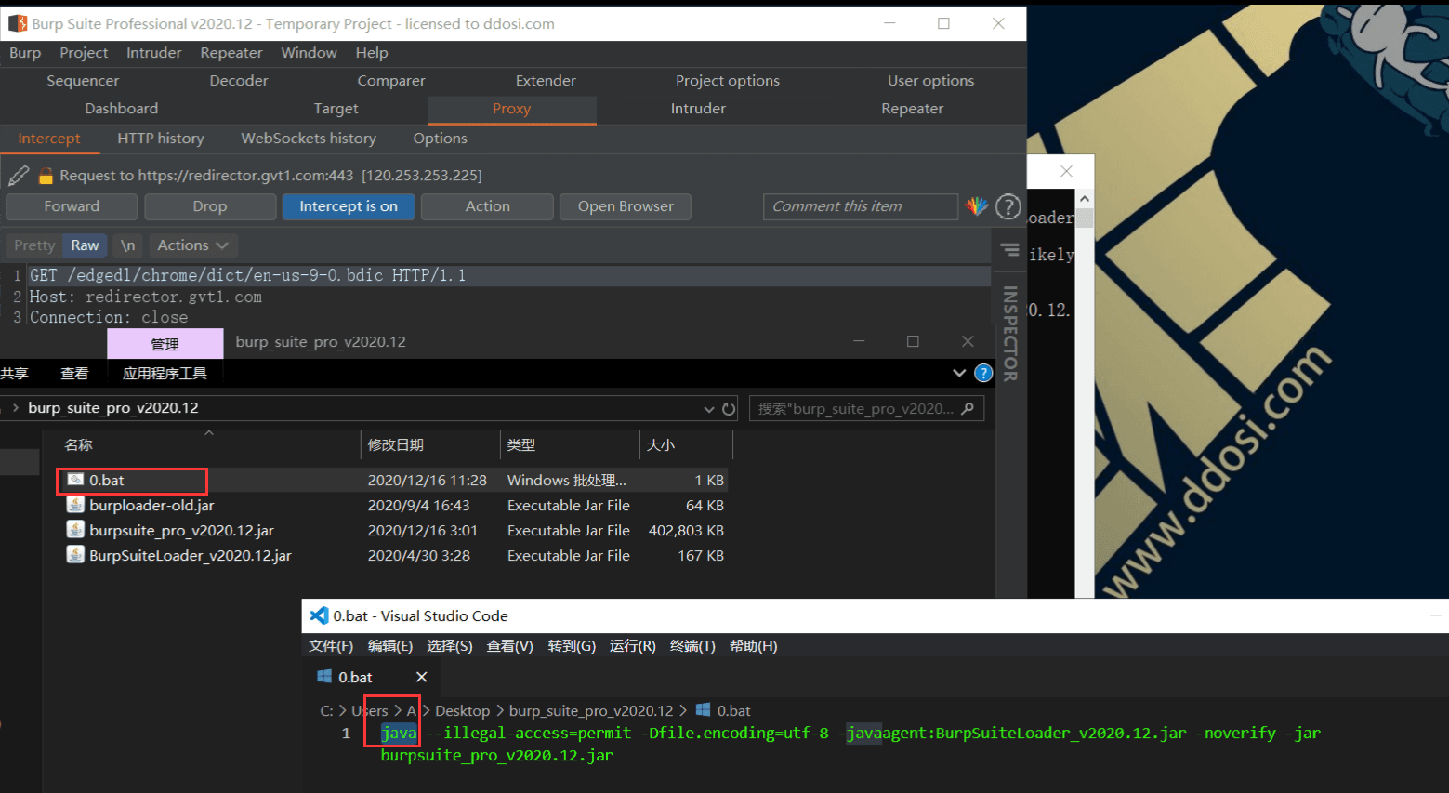Image resolution: width=1449 pixels, height=793 pixels.
Task: Open the Action button menu
Action: [x=487, y=206]
